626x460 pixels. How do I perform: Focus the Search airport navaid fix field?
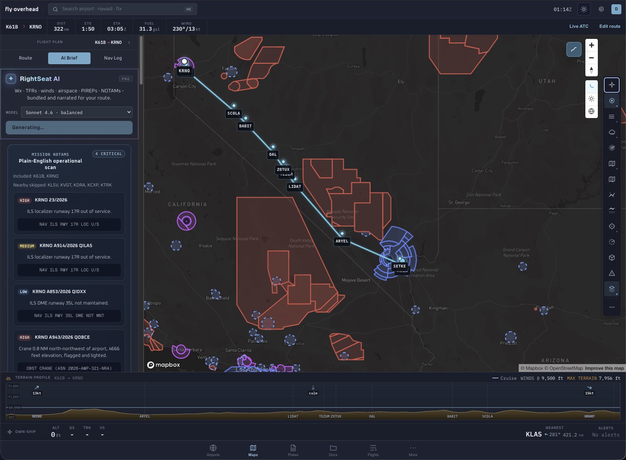(123, 9)
